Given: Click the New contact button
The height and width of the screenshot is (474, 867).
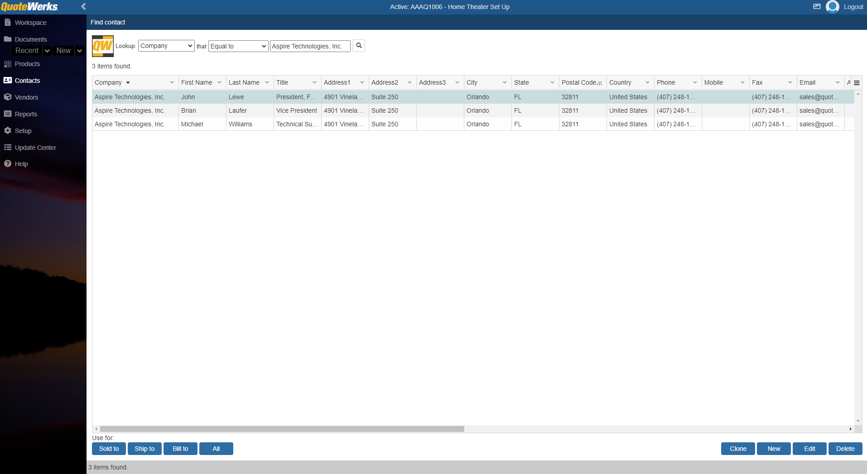Looking at the screenshot, I should coord(774,449).
